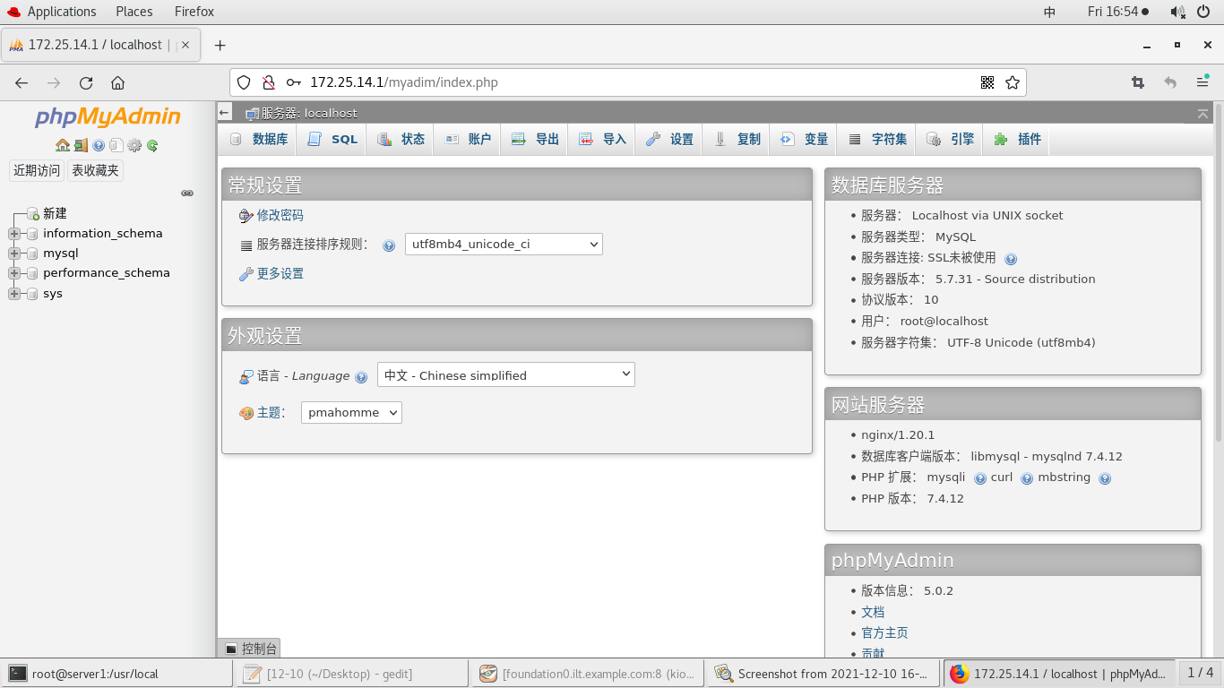Click the top-right collapse chevron of the server bar
The width and height of the screenshot is (1224, 688).
coord(1202,113)
